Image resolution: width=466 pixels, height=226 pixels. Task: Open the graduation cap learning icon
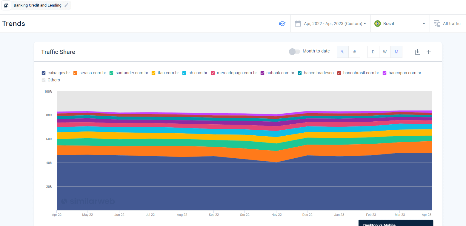point(282,24)
